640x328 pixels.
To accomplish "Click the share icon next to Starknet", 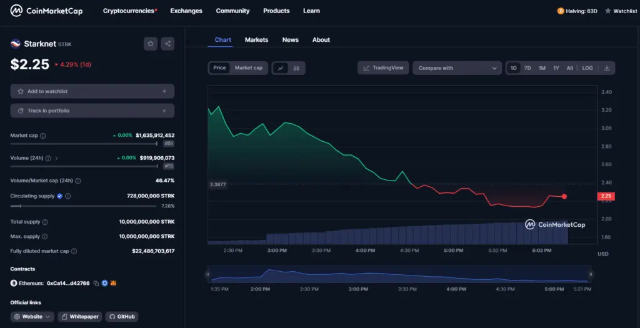I will pos(167,44).
